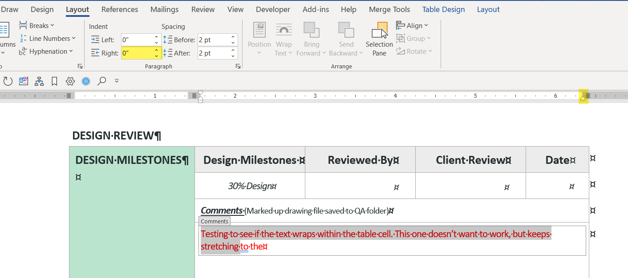Open the Hyphenation dropdown
Image resolution: width=628 pixels, height=278 pixels.
tap(46, 52)
